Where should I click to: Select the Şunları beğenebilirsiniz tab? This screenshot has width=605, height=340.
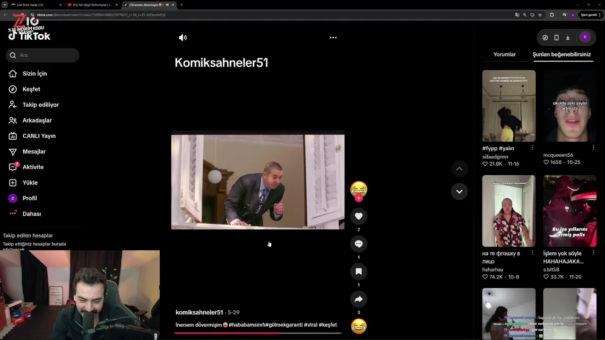562,54
